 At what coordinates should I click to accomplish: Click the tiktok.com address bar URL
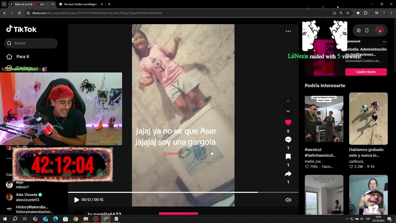(97, 13)
